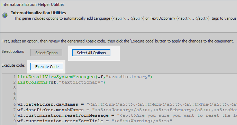Click the Execute Code button

[47, 67]
